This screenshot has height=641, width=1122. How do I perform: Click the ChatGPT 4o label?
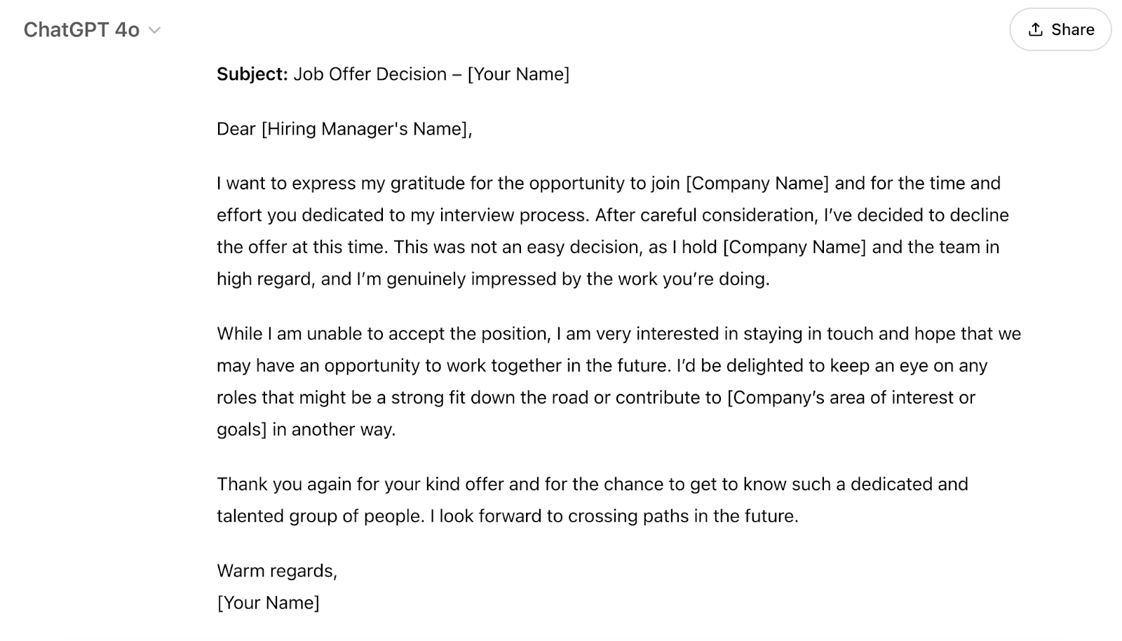pyautogui.click(x=81, y=29)
